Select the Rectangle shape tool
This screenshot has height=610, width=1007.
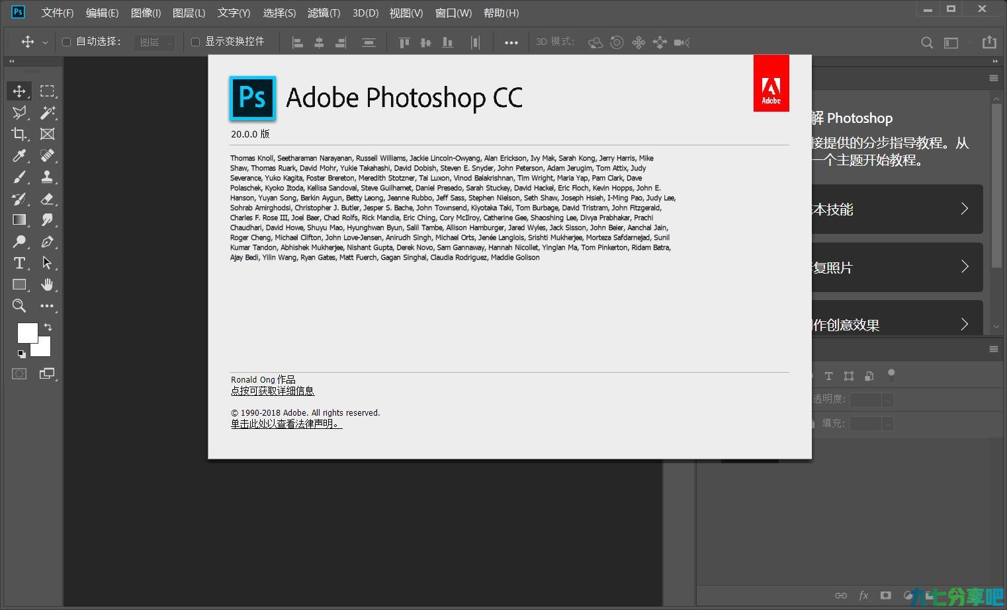point(19,285)
